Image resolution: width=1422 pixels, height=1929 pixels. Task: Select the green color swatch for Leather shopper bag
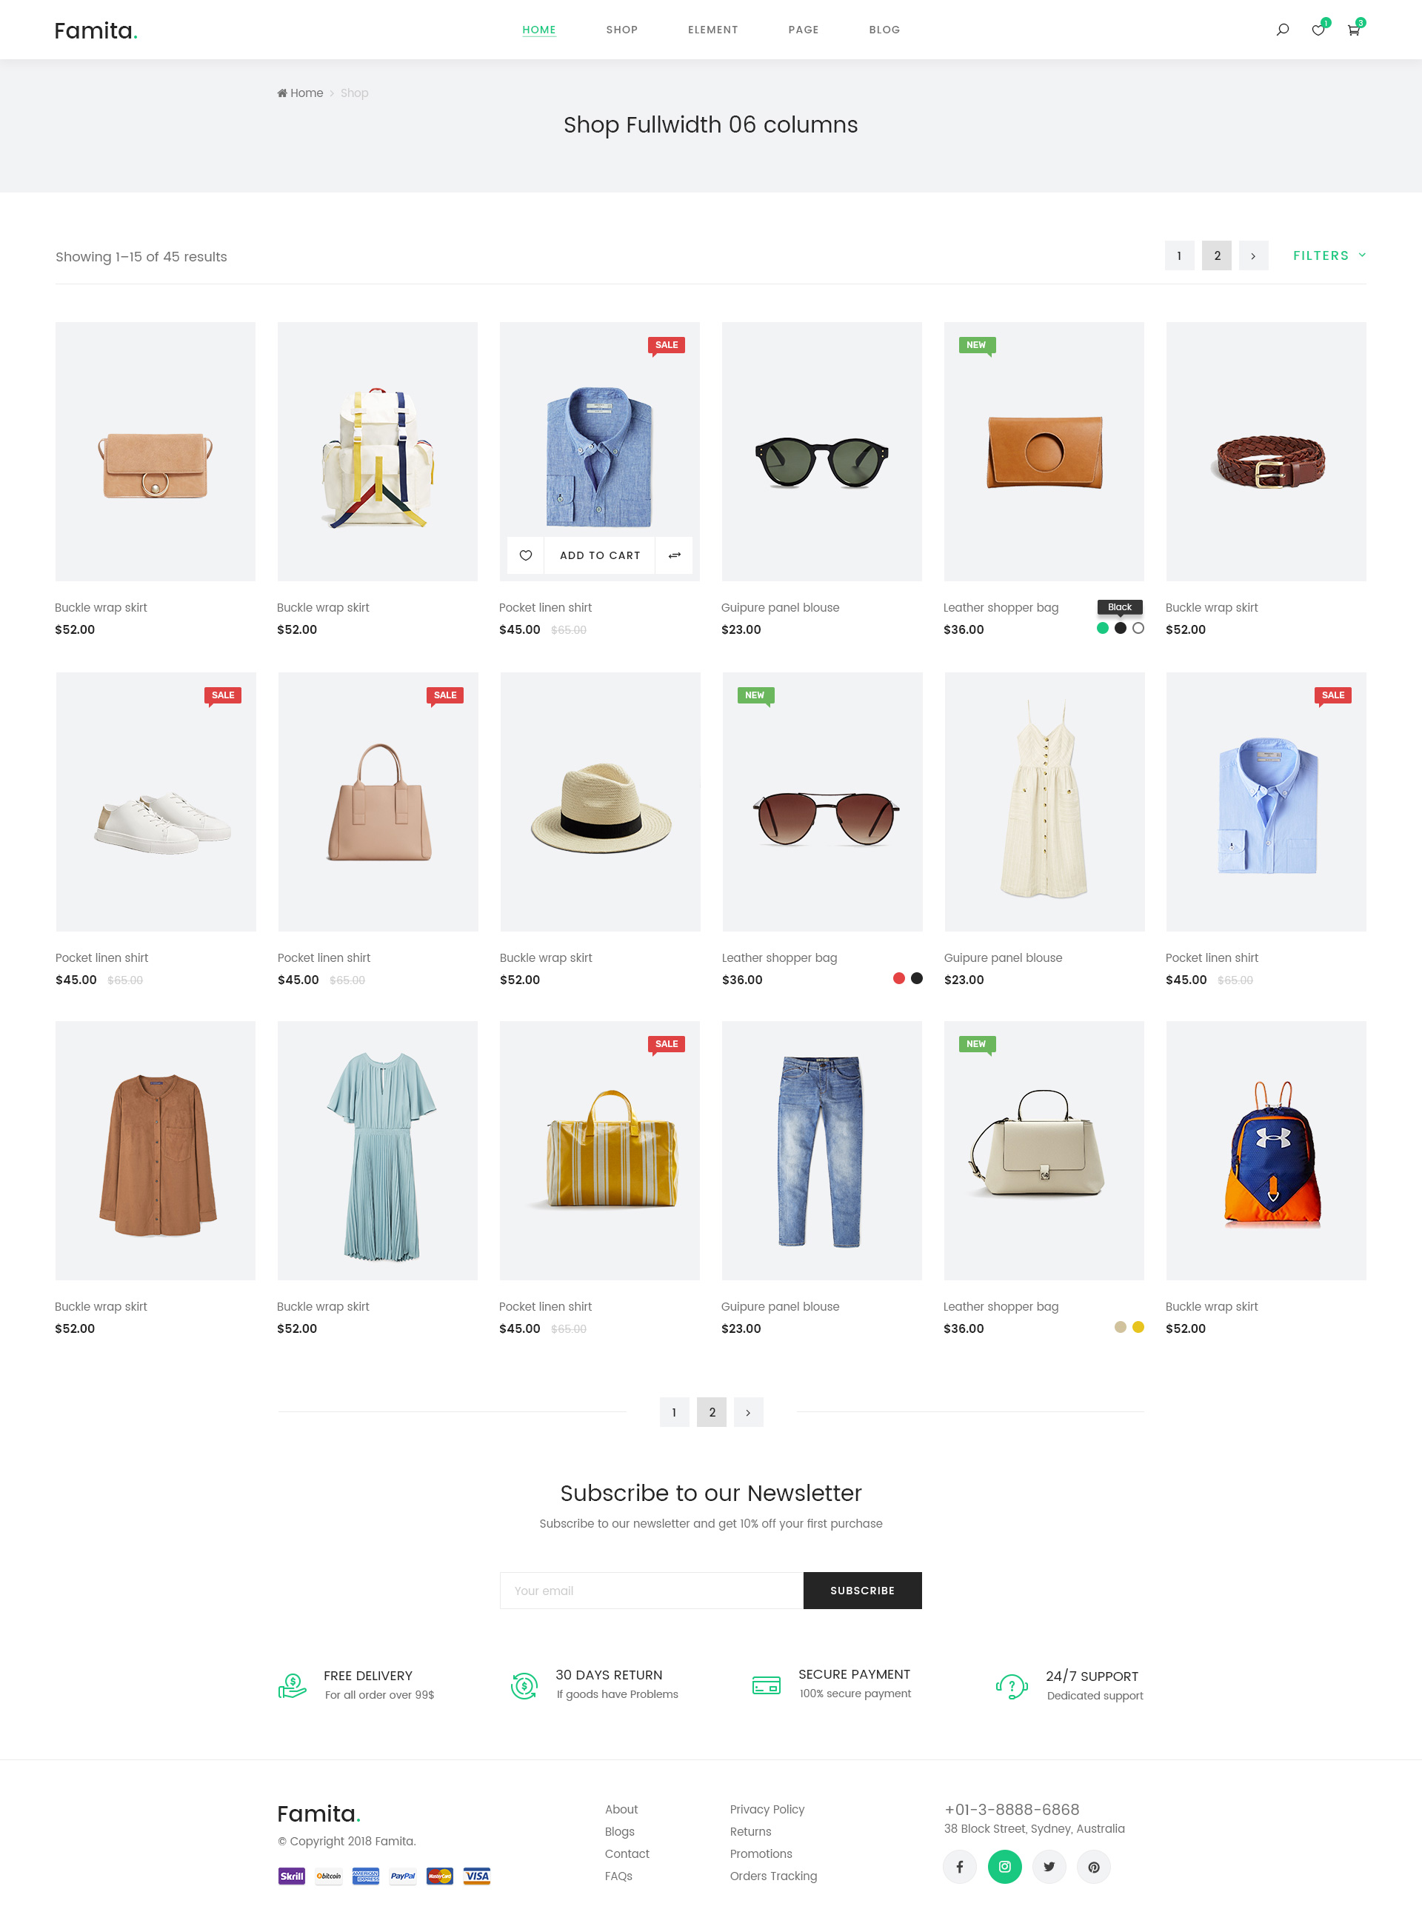click(1103, 628)
